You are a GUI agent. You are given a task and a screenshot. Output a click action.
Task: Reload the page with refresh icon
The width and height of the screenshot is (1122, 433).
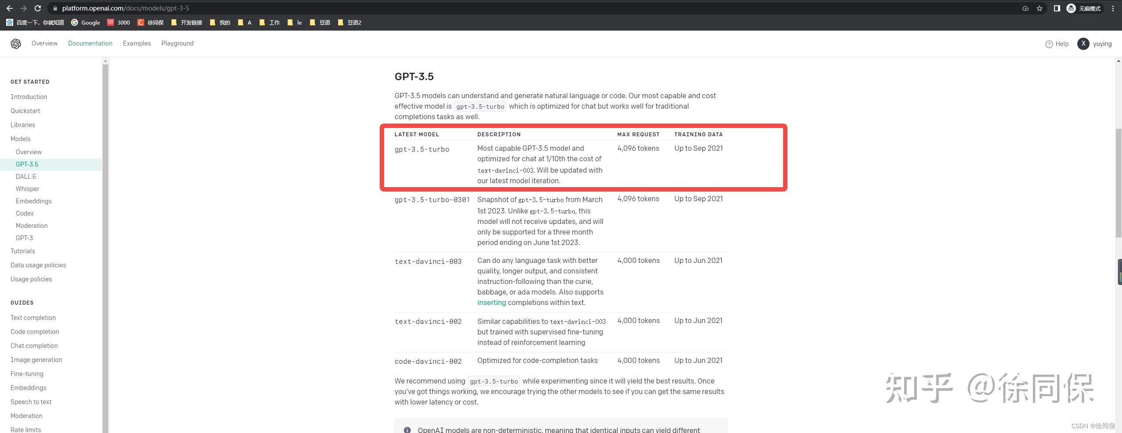coord(38,8)
